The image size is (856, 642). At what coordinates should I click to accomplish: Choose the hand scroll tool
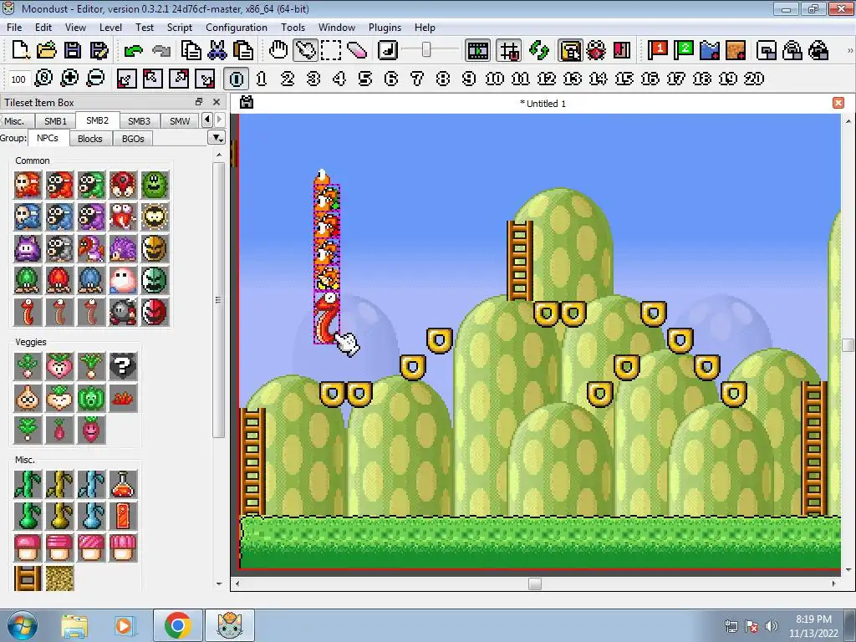[x=278, y=50]
